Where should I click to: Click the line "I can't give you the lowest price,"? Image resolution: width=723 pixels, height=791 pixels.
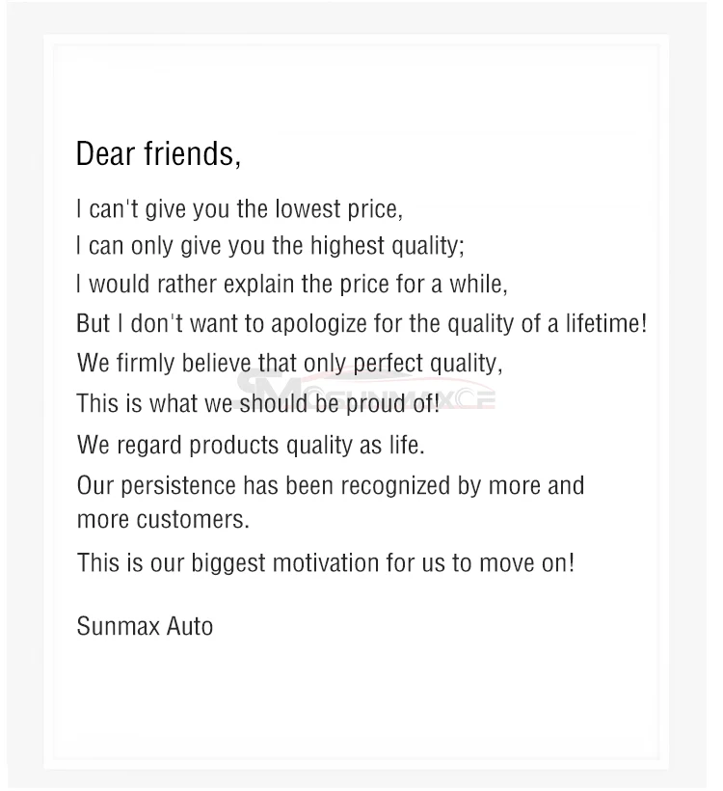click(239, 208)
